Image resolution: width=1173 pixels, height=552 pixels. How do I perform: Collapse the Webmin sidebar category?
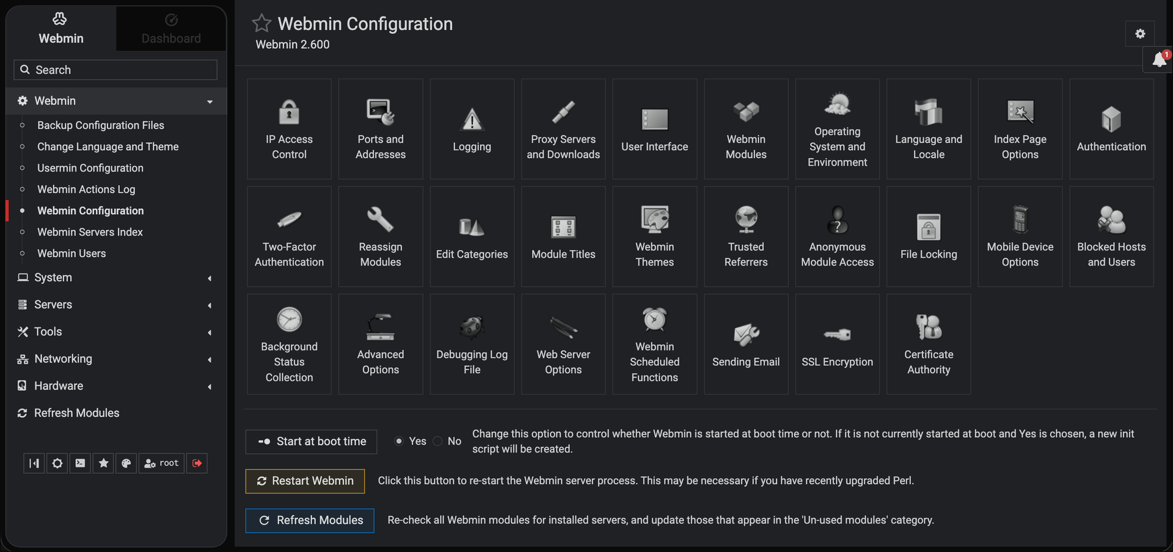click(116, 101)
